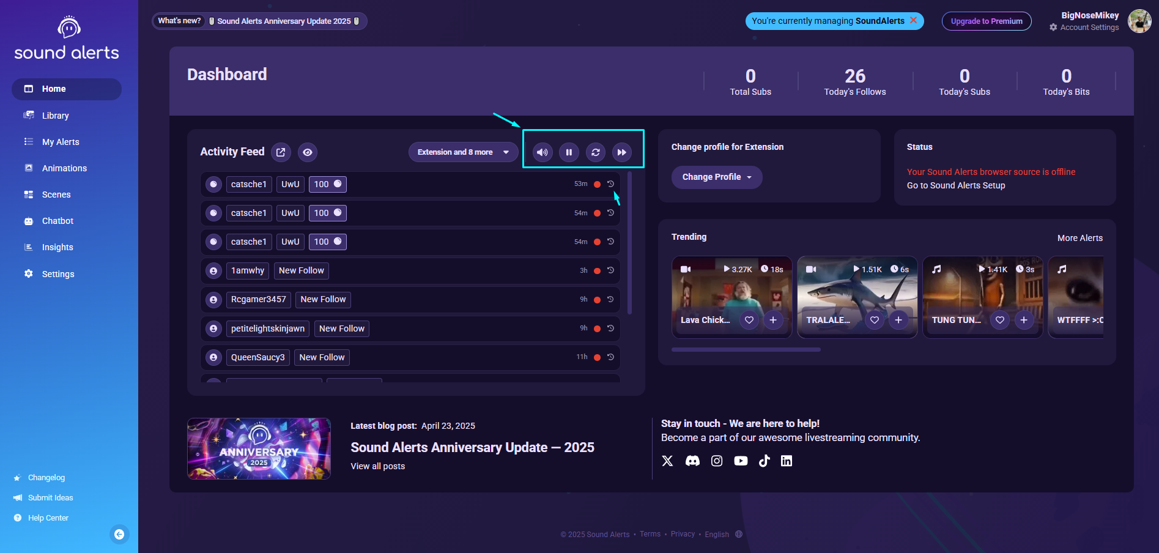Change language from English in footer

(724, 535)
